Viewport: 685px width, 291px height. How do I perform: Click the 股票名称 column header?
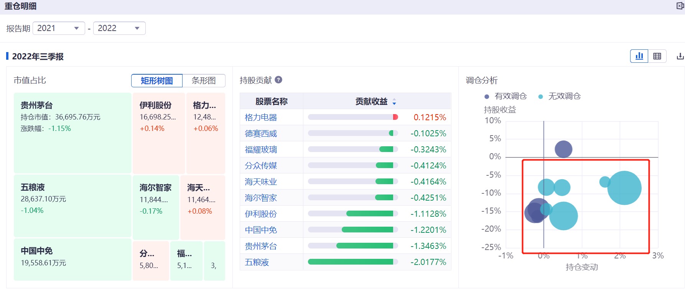pos(272,101)
